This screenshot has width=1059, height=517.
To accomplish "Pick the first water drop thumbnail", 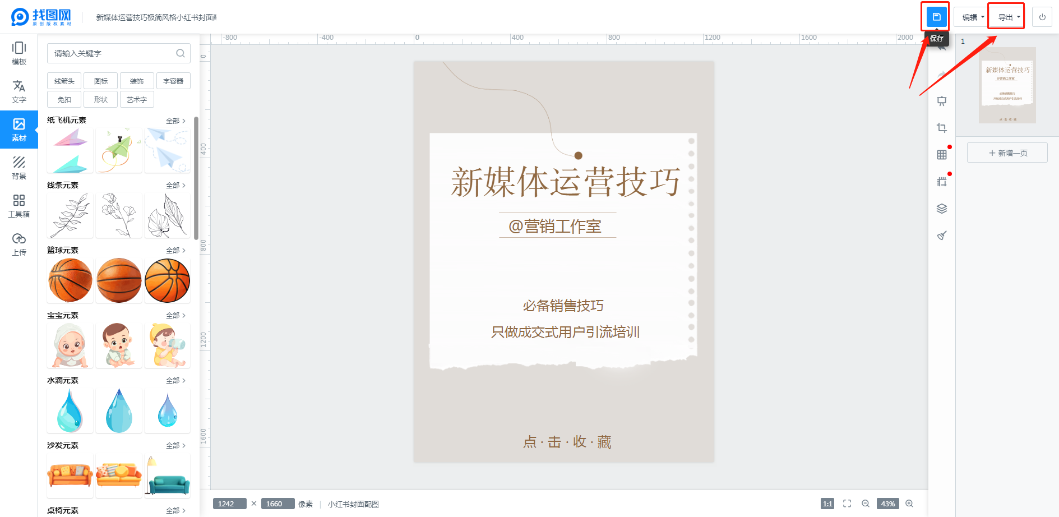I will pos(70,410).
